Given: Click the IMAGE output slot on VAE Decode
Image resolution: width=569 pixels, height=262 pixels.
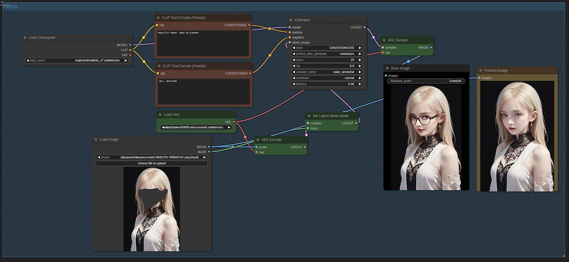Looking at the screenshot, I should pyautogui.click(x=431, y=47).
